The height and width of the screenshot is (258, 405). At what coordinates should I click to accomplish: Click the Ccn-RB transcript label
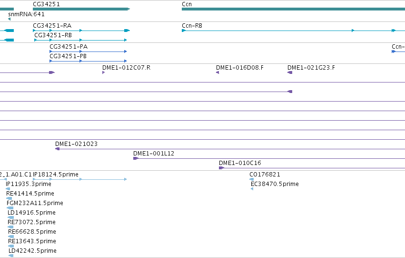pos(192,26)
